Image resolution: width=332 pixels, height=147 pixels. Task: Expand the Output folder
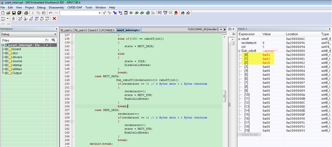coord(7,73)
